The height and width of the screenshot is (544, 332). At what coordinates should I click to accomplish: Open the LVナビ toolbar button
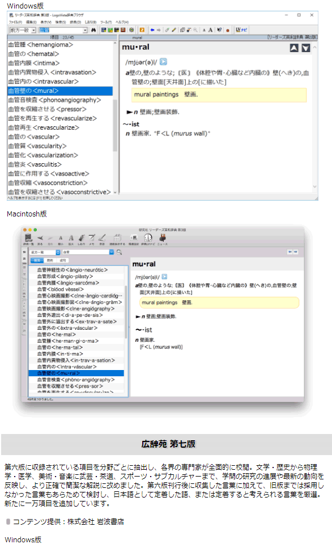coord(241,30)
